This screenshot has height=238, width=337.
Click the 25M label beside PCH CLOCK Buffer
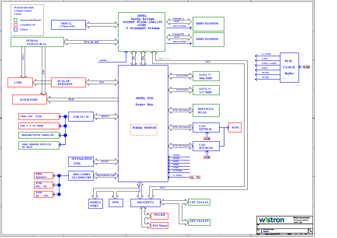[306, 67]
